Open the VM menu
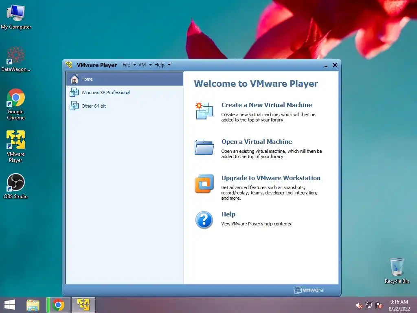 tap(142, 65)
